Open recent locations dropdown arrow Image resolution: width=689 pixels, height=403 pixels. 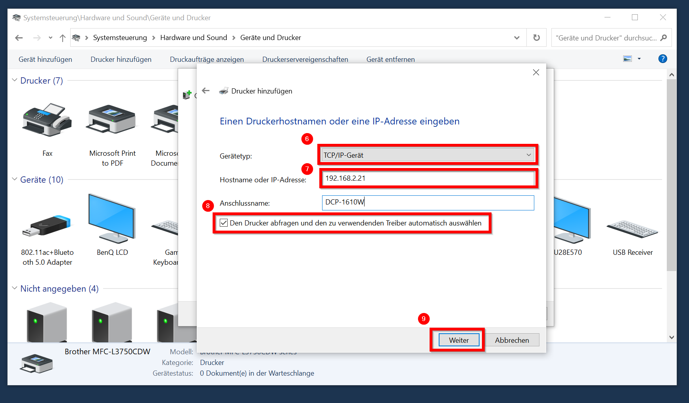[50, 38]
